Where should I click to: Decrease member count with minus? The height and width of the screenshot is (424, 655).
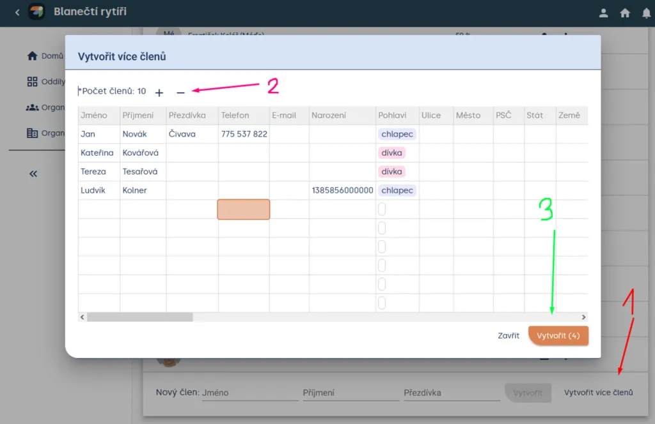[180, 93]
